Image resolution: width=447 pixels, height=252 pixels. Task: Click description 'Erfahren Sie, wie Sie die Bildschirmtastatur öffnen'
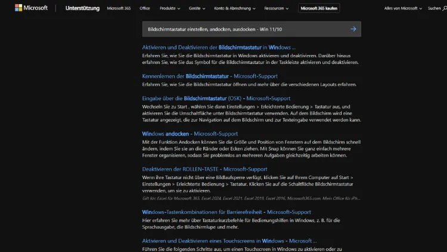(x=249, y=85)
